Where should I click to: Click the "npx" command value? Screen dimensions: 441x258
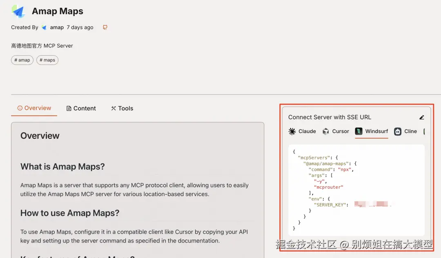(x=345, y=169)
